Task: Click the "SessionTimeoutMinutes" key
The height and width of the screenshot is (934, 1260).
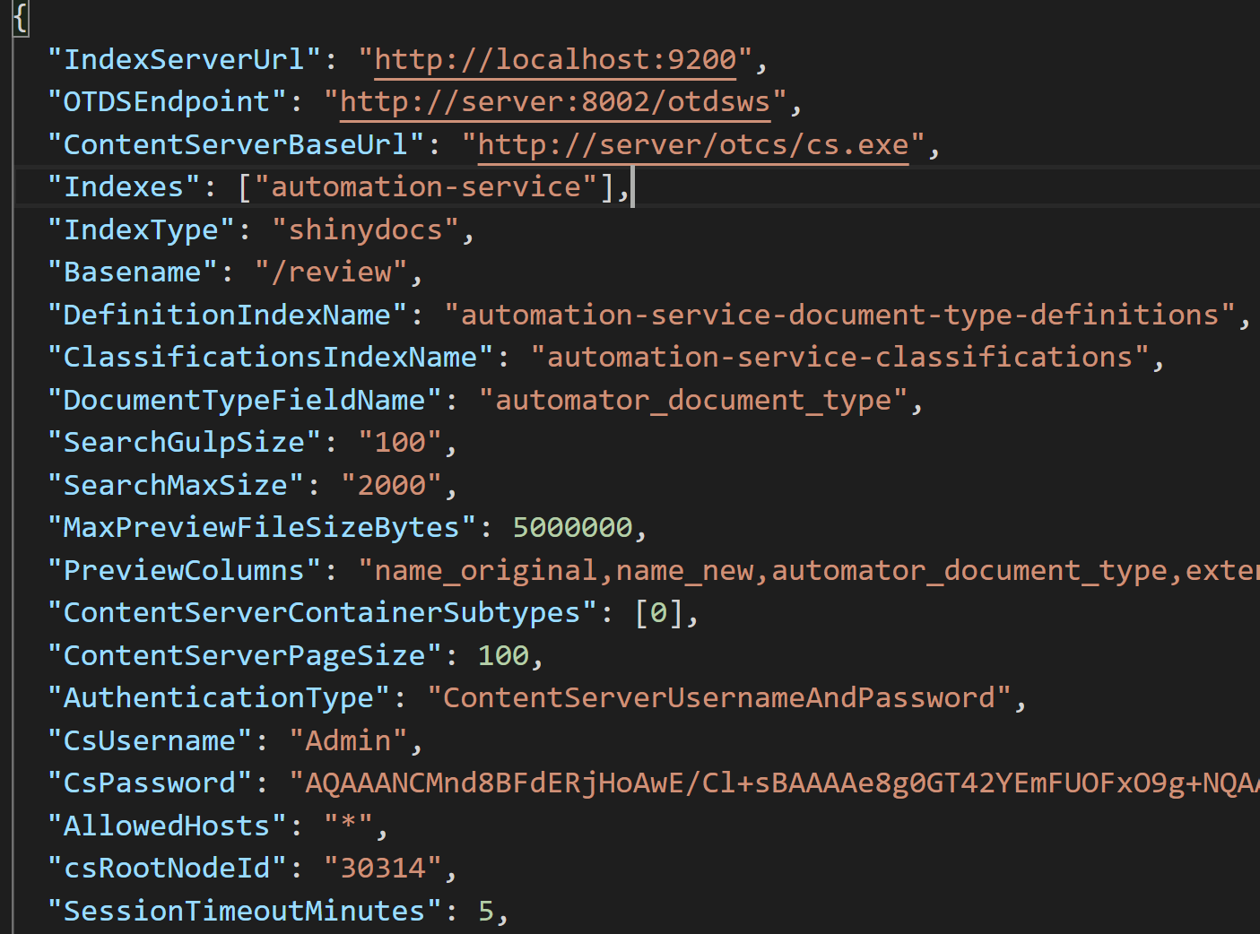Action: point(244,912)
